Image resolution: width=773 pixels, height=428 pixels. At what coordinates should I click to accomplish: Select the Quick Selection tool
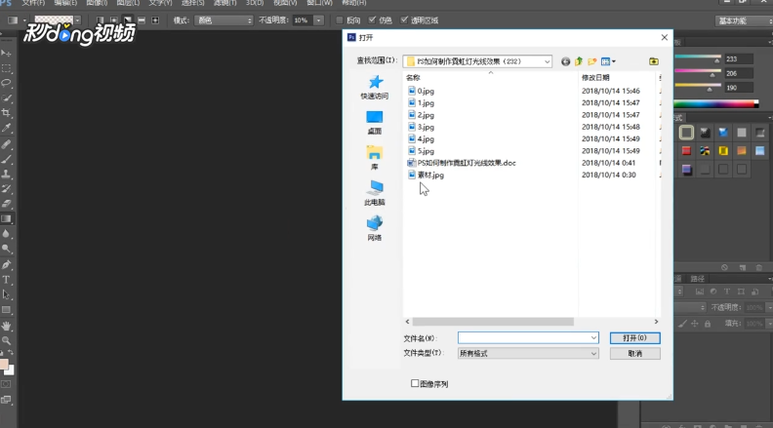7,97
